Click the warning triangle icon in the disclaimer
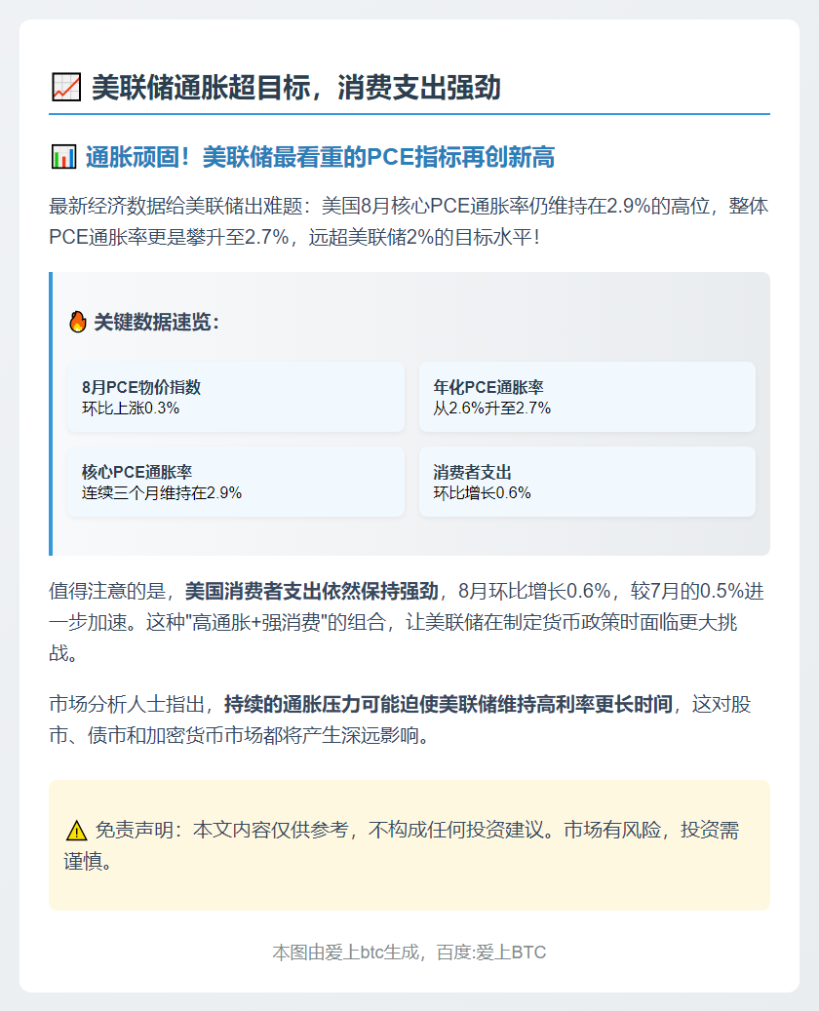 click(x=74, y=829)
